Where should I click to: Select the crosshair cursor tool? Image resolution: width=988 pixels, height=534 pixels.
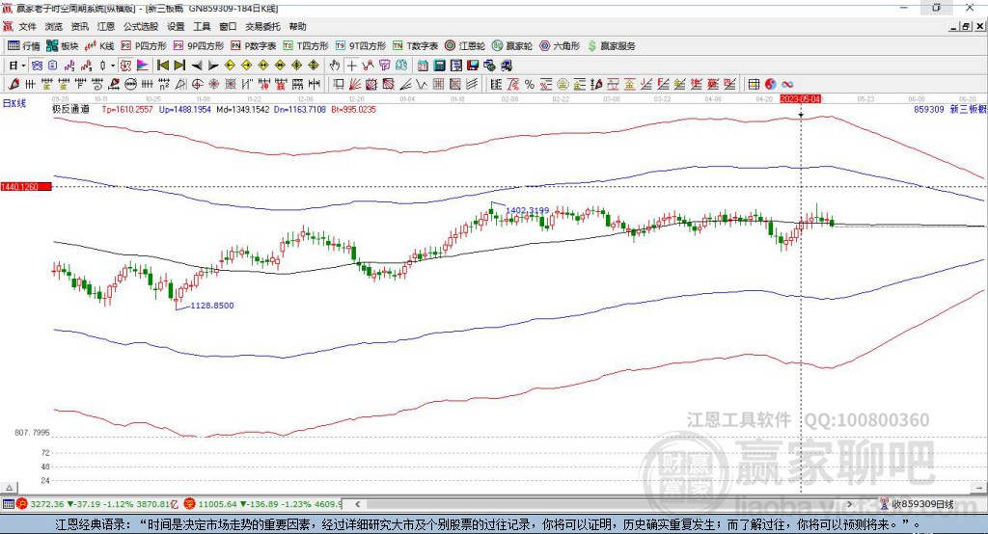pyautogui.click(x=352, y=65)
